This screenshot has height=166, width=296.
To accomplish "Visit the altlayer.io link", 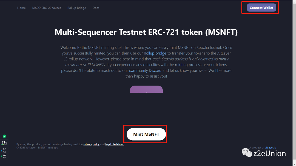I will [271, 148].
